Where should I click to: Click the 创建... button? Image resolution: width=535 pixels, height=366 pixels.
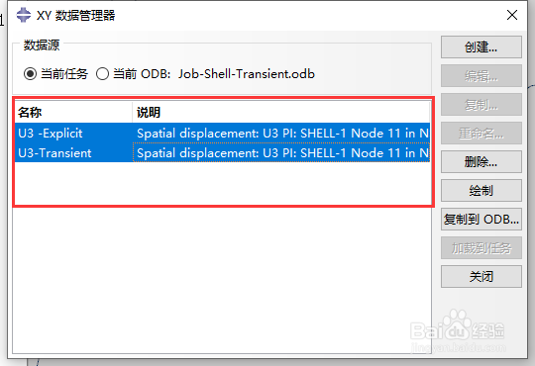click(x=481, y=47)
